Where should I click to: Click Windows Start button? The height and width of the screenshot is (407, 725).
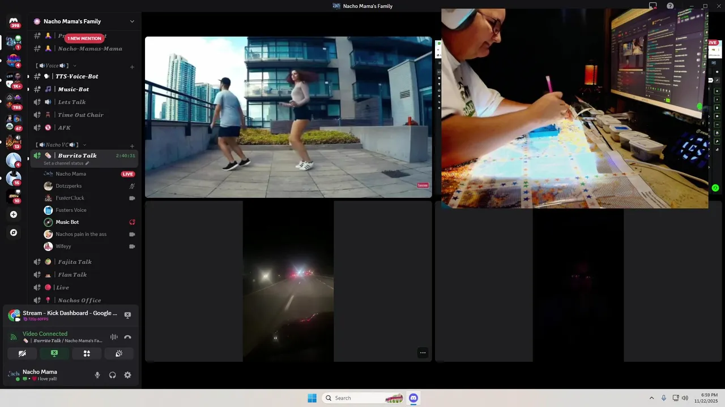(x=312, y=398)
